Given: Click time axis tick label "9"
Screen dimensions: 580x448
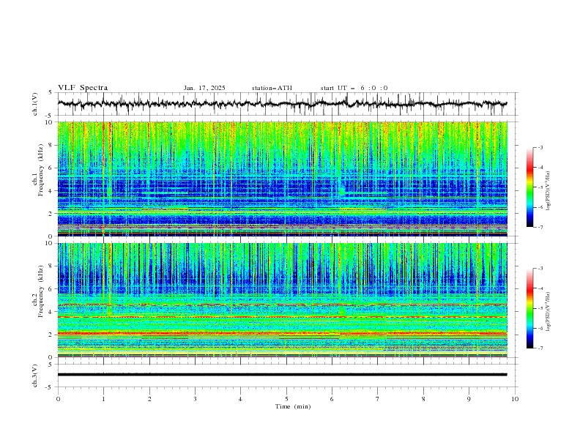Looking at the screenshot, I should [x=469, y=399].
